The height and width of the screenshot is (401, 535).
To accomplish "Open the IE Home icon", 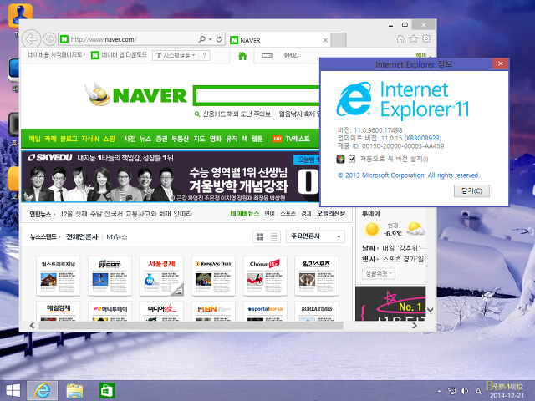I will (x=400, y=39).
